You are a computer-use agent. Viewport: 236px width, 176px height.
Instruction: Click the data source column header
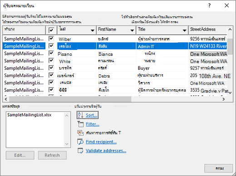point(24,30)
